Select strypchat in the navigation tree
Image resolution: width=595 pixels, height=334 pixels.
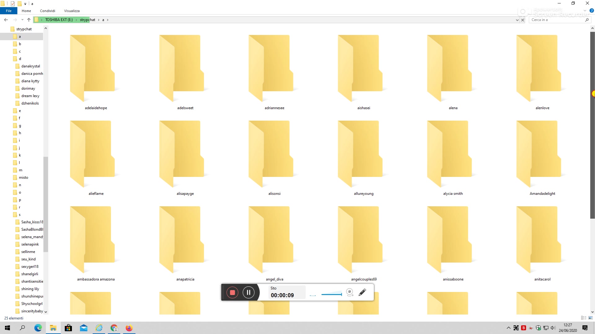(x=24, y=29)
